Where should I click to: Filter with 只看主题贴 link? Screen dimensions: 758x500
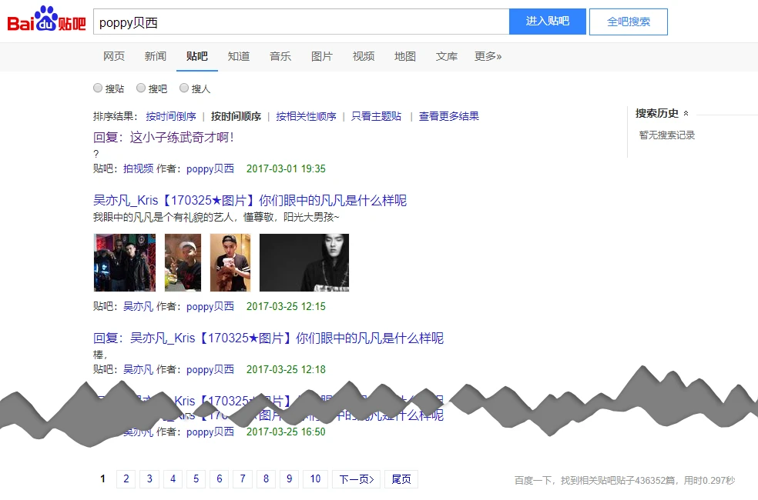[376, 116]
